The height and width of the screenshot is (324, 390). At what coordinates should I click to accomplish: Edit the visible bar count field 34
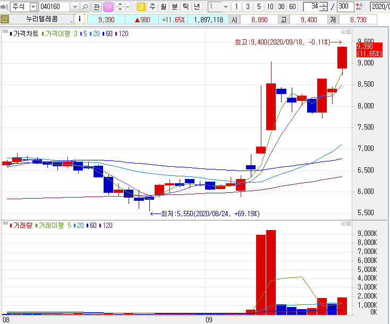311,6
